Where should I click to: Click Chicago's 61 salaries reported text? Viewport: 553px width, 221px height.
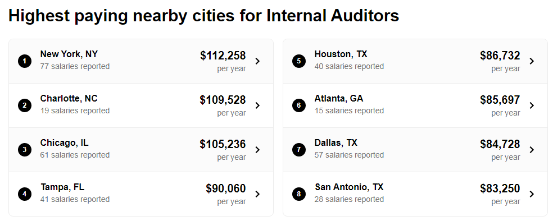(75, 155)
